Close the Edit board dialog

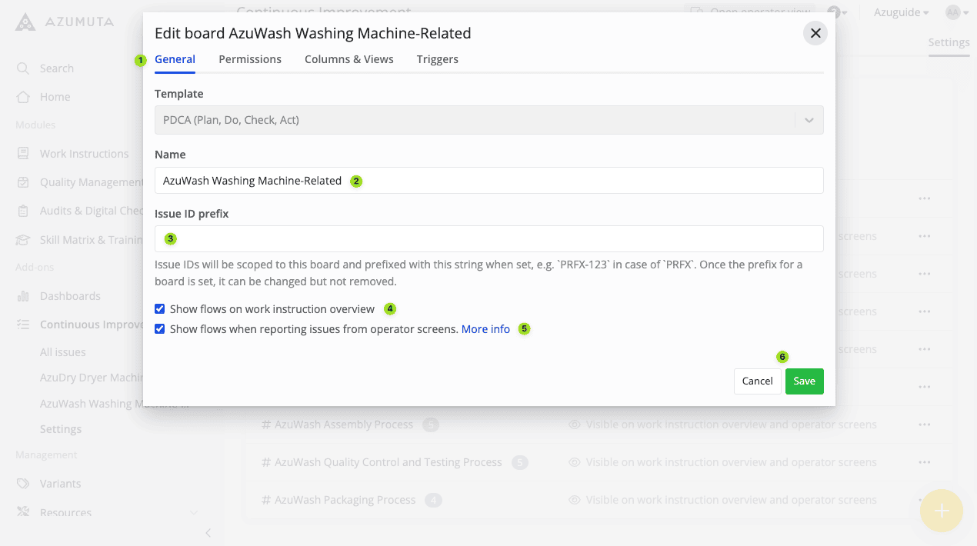coord(815,33)
